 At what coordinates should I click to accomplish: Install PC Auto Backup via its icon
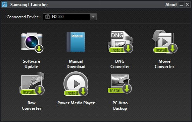tap(119, 84)
